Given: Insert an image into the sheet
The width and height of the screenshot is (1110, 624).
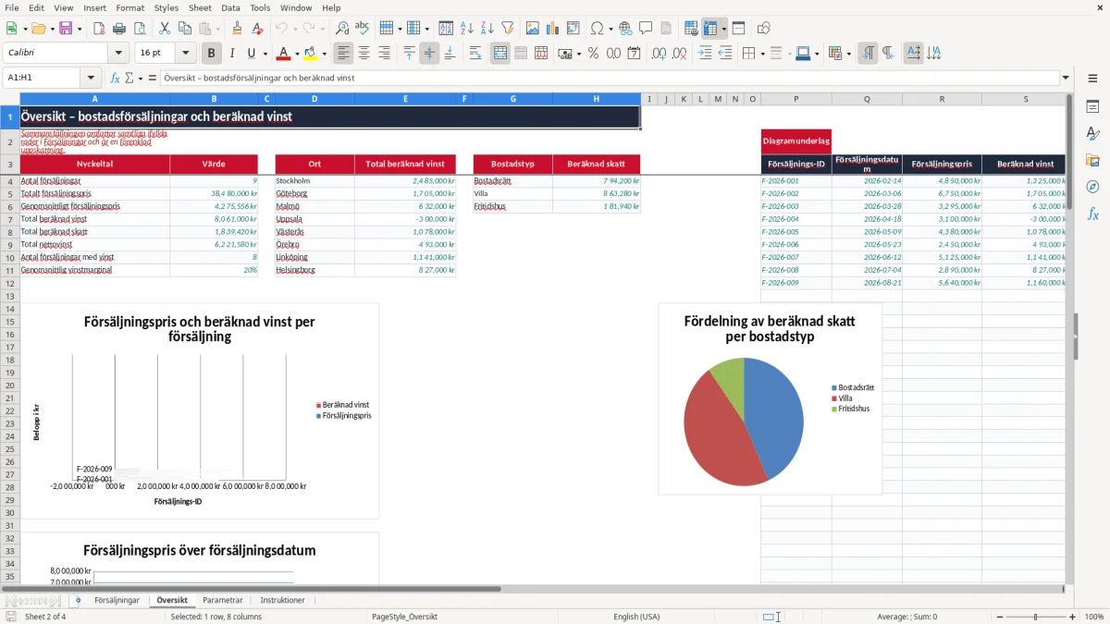Looking at the screenshot, I should (533, 29).
